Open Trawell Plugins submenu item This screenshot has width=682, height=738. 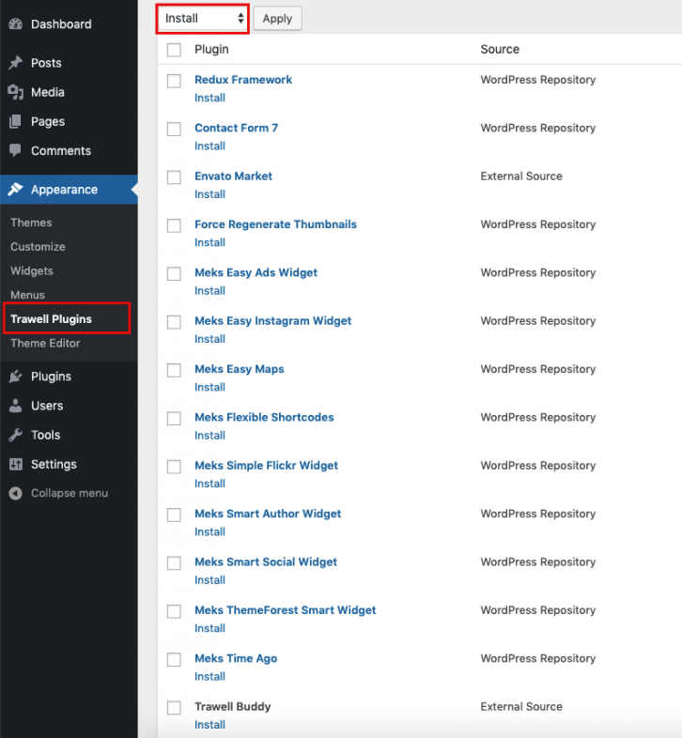pyautogui.click(x=51, y=319)
